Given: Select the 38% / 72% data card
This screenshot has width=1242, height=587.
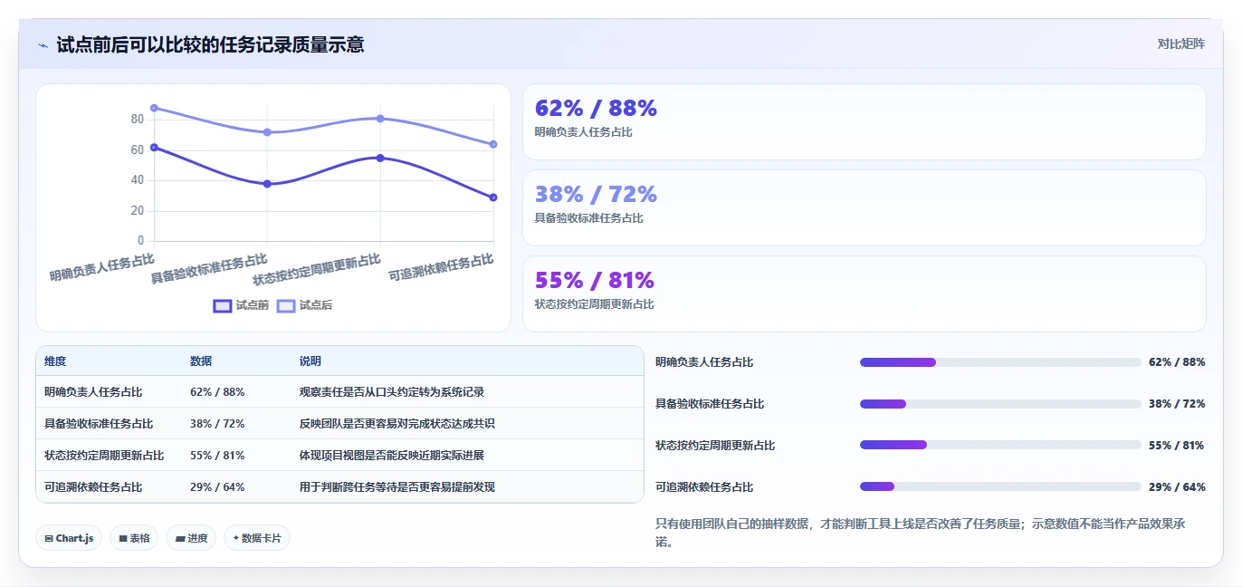Looking at the screenshot, I should coord(865,208).
